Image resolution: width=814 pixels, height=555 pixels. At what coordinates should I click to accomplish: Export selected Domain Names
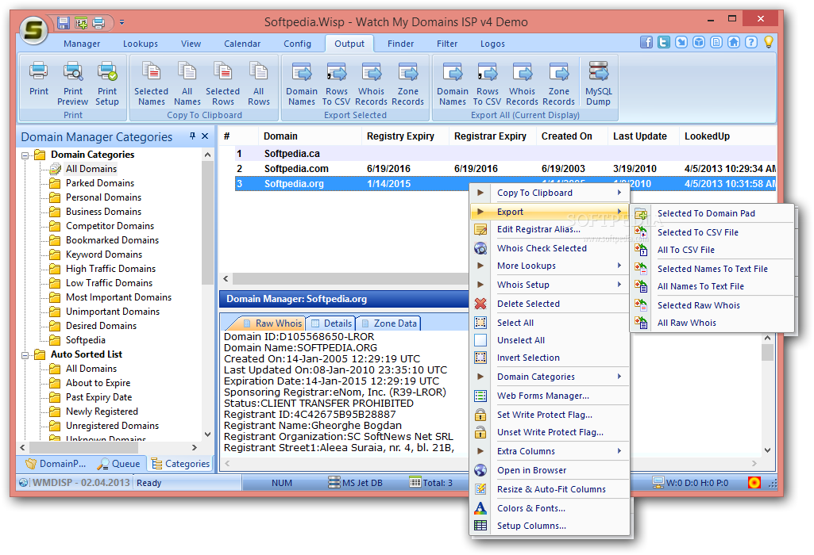click(x=302, y=83)
